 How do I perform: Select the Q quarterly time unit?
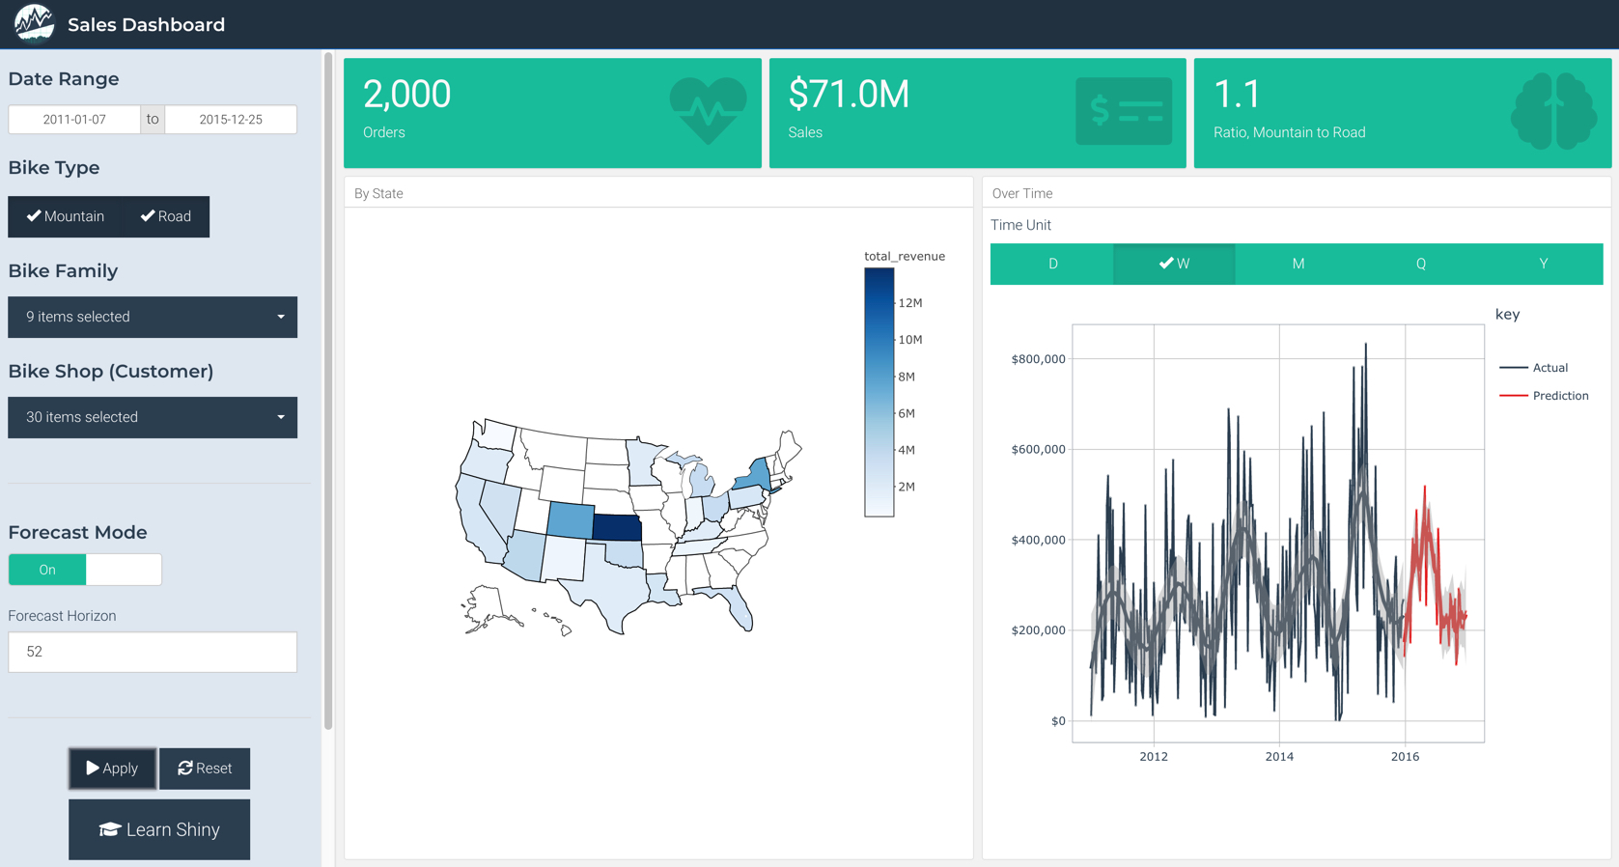[x=1420, y=264]
